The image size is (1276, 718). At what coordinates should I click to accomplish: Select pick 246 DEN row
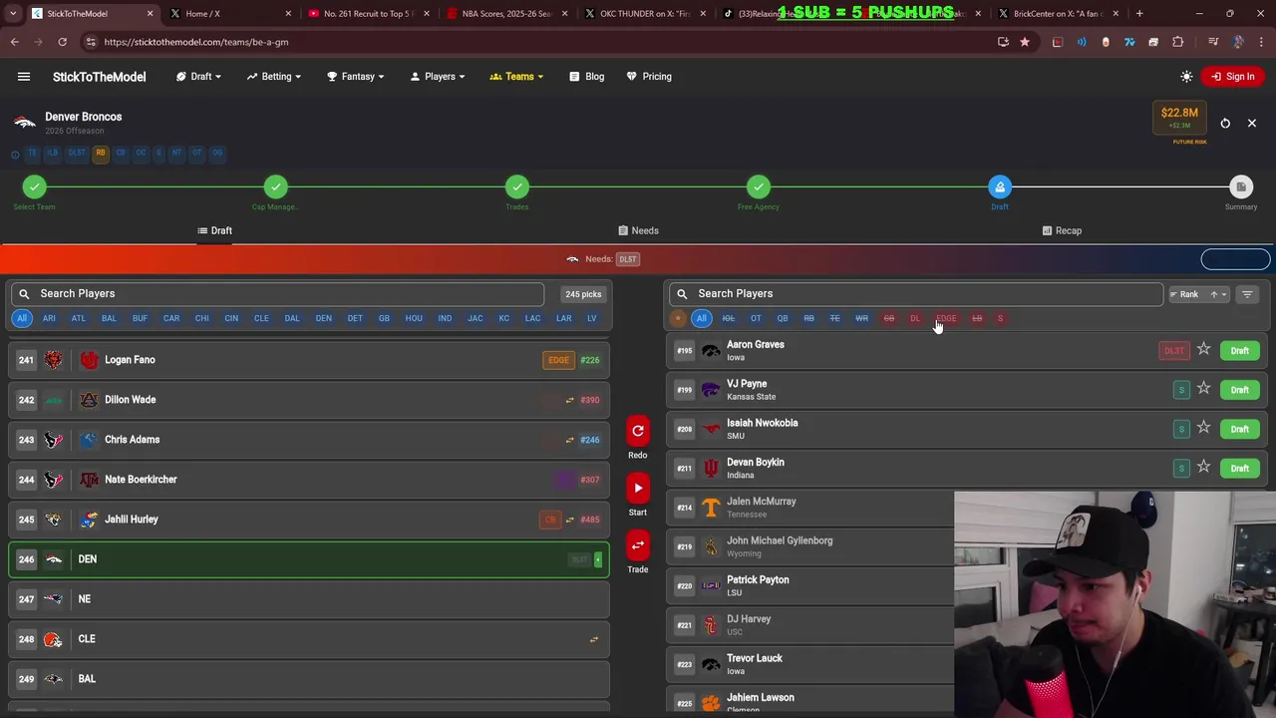tap(309, 559)
